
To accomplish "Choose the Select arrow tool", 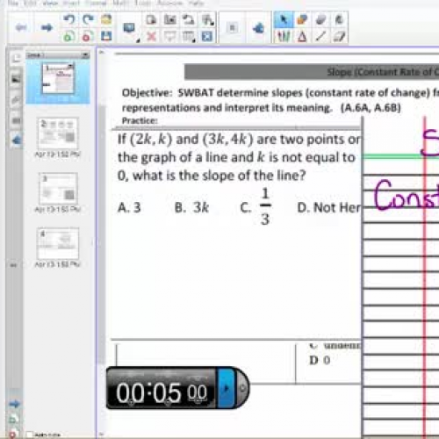I will pyautogui.click(x=283, y=19).
